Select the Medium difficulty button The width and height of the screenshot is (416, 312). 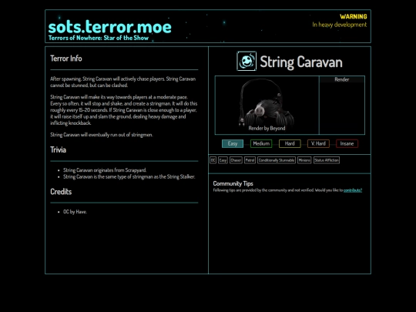pyautogui.click(x=261, y=143)
